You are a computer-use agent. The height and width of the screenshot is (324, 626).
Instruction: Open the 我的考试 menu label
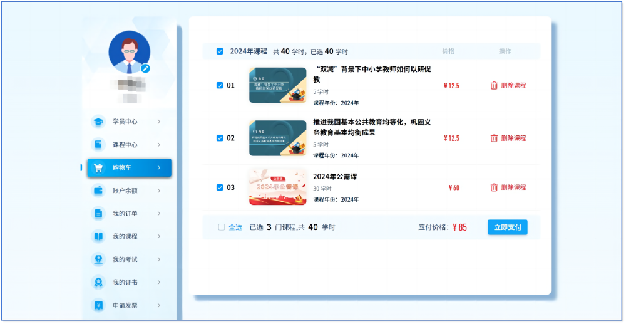point(125,259)
